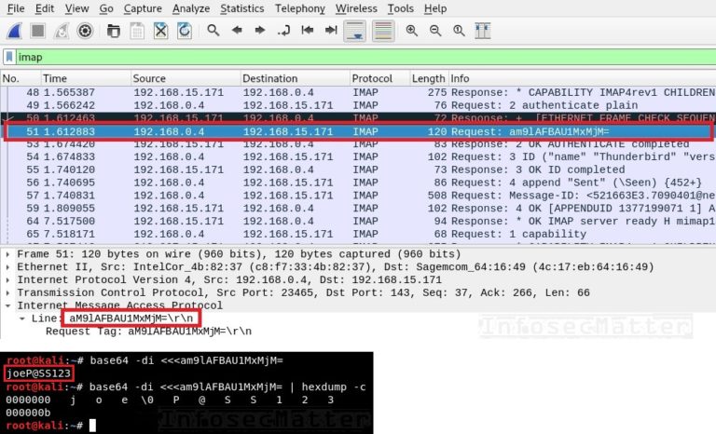
Task: Open the Telephony menu
Action: point(300,8)
